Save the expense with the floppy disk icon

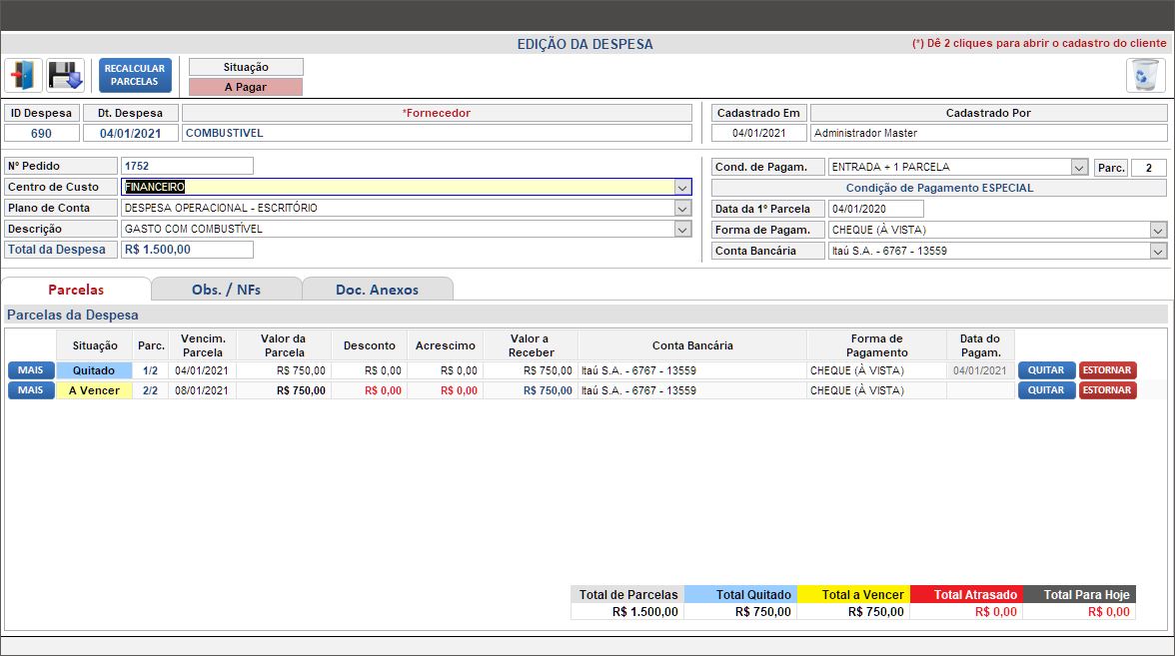65,75
